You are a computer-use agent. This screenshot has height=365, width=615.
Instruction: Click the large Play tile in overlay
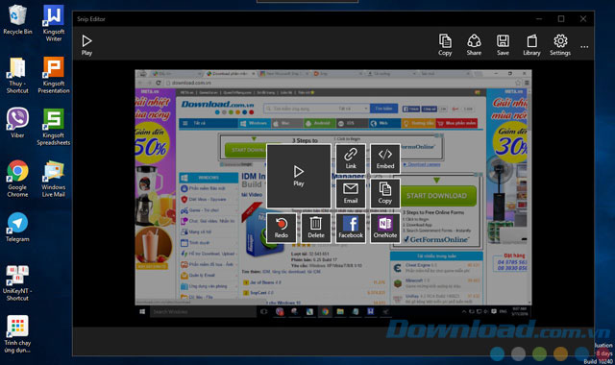point(299,176)
